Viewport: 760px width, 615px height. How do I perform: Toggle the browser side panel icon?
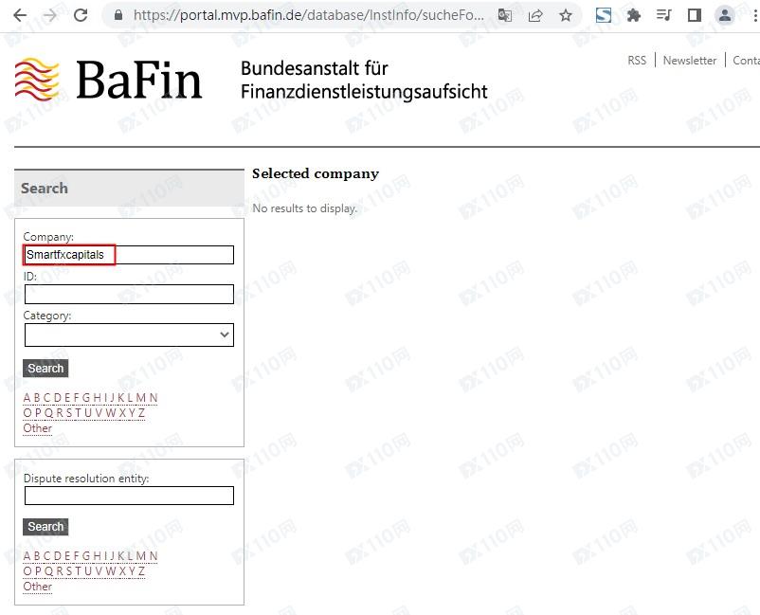tap(694, 15)
